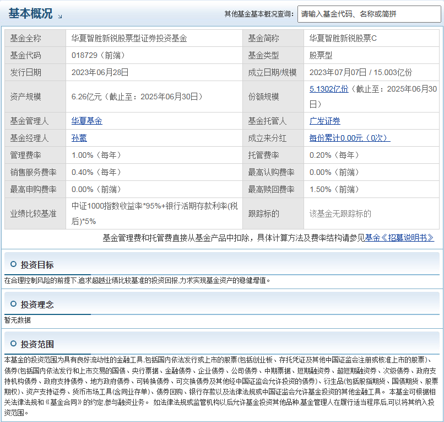This screenshot has width=444, height=422.
Task: Click the 管理费率 label cell
Action: (35, 155)
